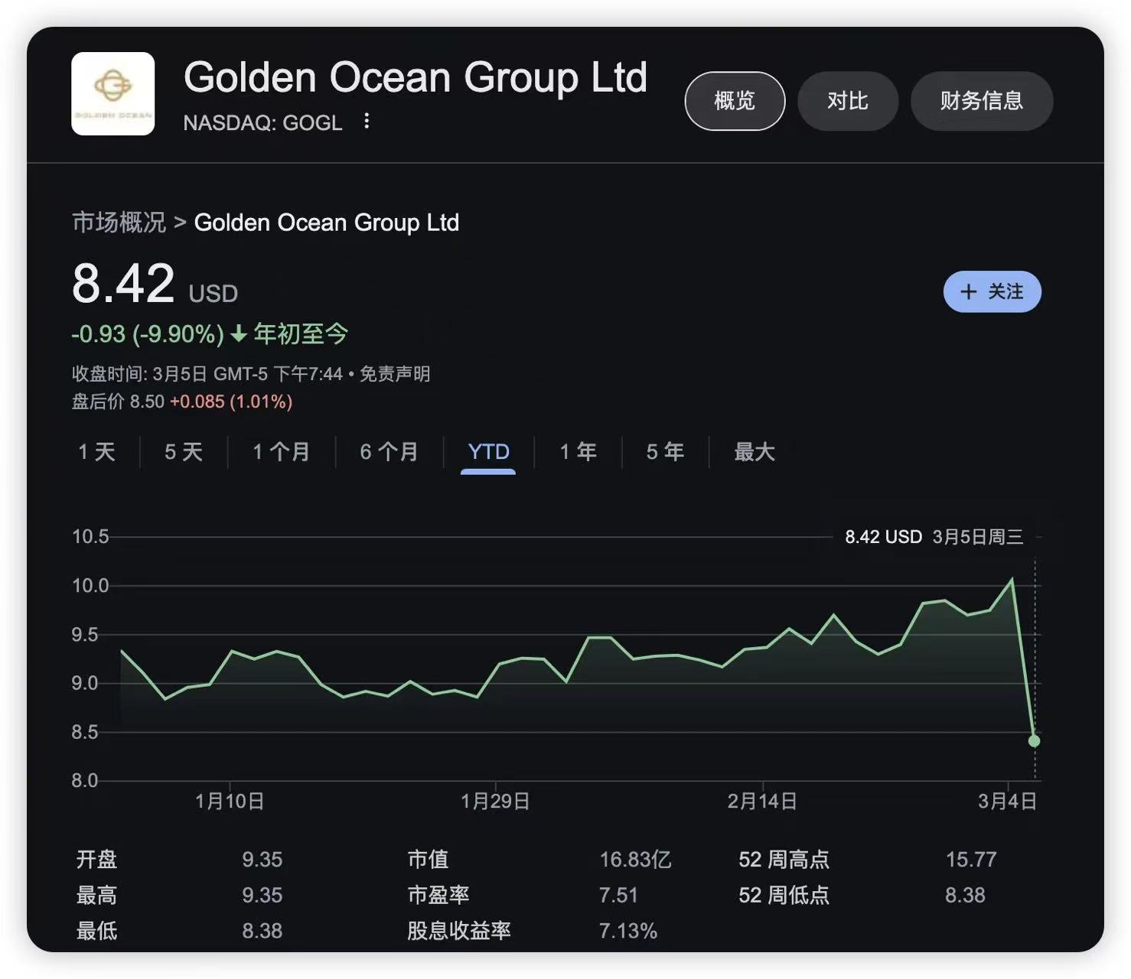
Task: Open the three-dot menu beside NASDAQ: GOGL
Action: pyautogui.click(x=367, y=121)
